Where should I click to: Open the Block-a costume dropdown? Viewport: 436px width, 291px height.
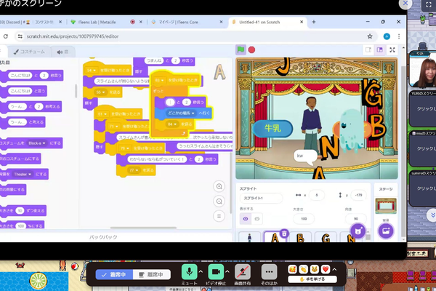point(37,143)
